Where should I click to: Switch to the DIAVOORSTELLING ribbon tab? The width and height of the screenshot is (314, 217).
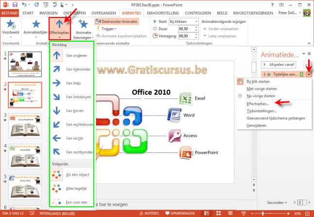[x=163, y=13]
